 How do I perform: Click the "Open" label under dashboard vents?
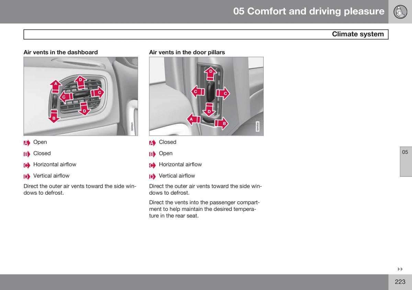coord(40,142)
